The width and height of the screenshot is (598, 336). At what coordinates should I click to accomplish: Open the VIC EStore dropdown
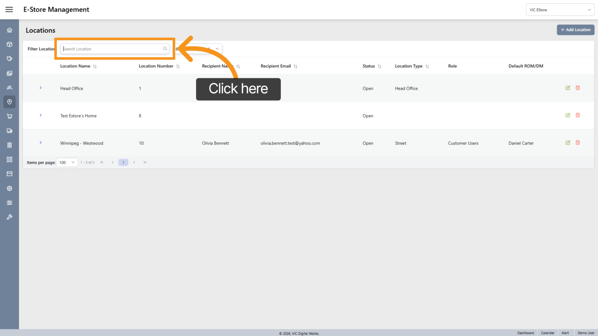[x=560, y=10]
